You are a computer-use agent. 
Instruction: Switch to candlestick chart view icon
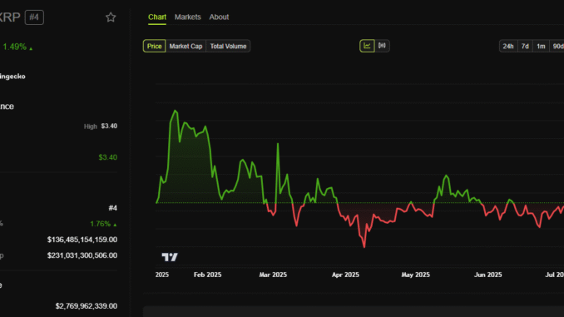point(382,46)
